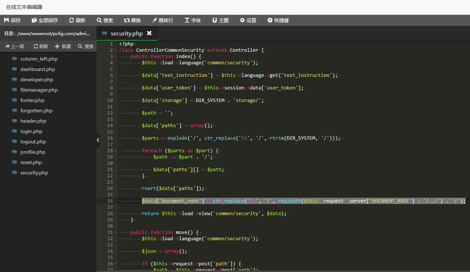Open developer.php from the file list
Image resolution: width=470 pixels, height=272 pixels.
[37, 79]
